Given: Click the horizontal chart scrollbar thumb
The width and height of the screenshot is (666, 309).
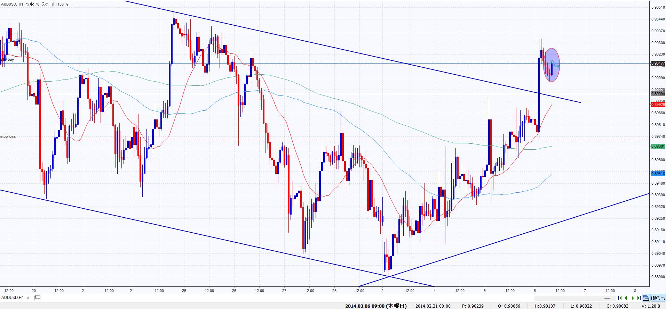Looking at the screenshot, I should click(x=608, y=298).
